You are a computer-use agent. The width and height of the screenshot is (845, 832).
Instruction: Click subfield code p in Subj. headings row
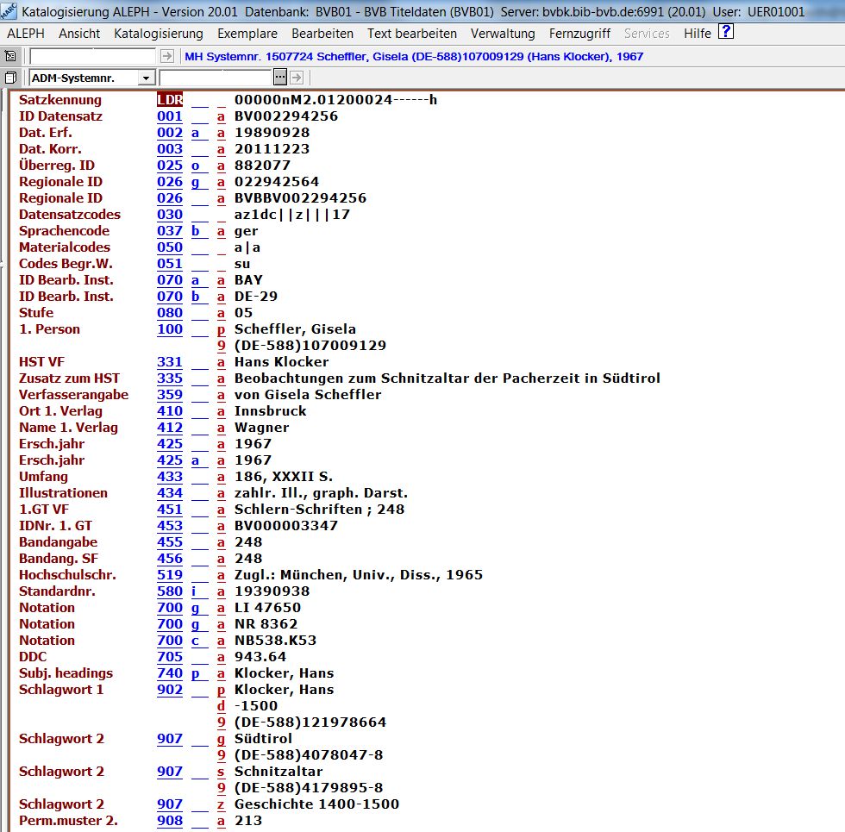pos(196,673)
